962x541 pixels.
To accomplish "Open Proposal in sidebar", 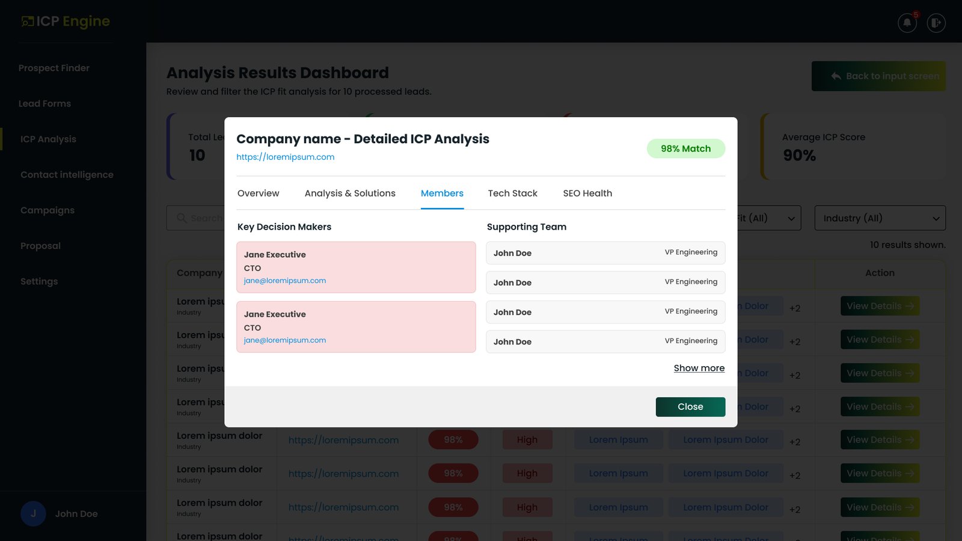I will point(40,245).
